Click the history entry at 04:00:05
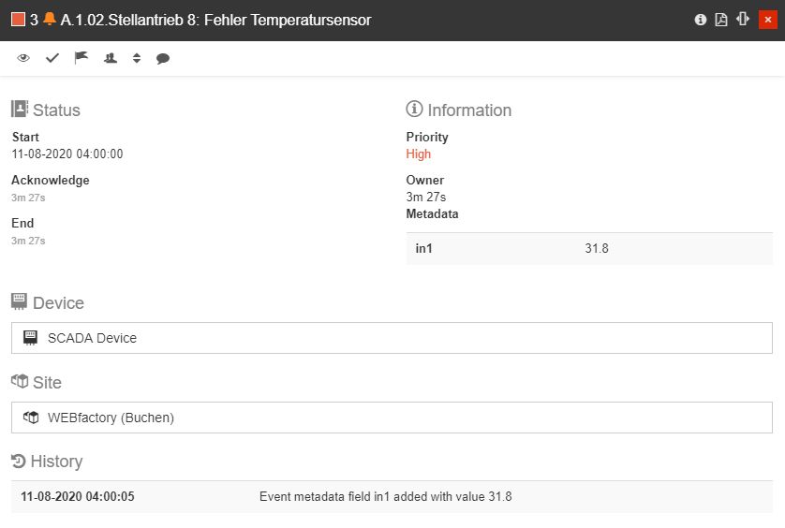This screenshot has width=785, height=528. pyautogui.click(x=392, y=496)
